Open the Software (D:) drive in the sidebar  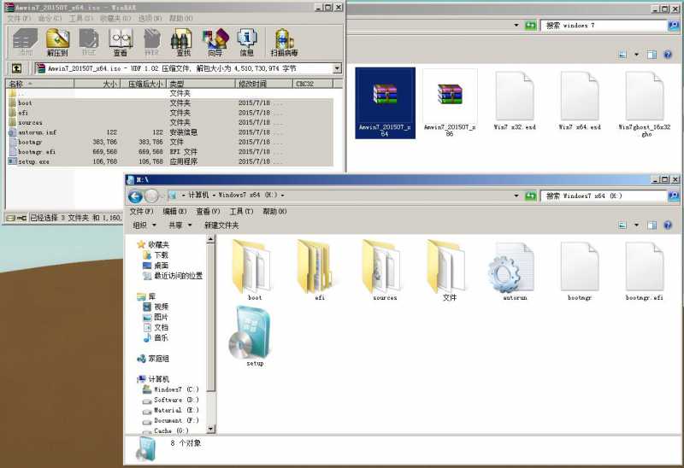170,400
